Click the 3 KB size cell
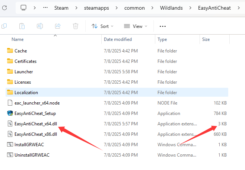 point(222,124)
